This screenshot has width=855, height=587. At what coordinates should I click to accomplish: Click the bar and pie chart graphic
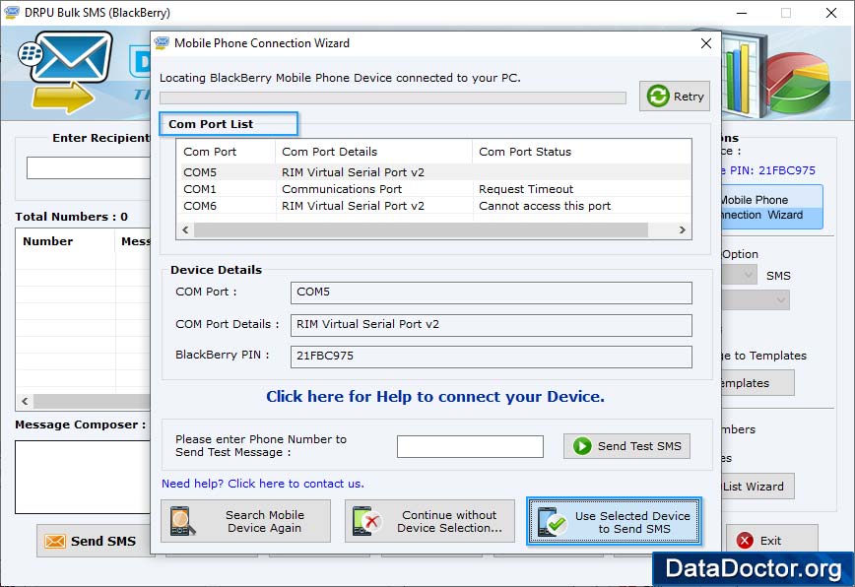point(777,76)
